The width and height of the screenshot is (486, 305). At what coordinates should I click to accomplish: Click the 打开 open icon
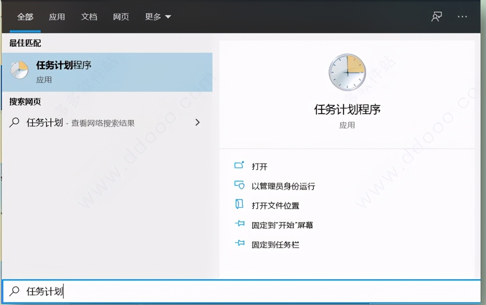coord(238,165)
